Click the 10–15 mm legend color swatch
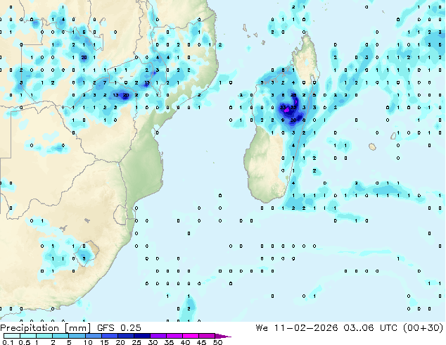Screen dimensions: 446x345 click(x=94, y=336)
